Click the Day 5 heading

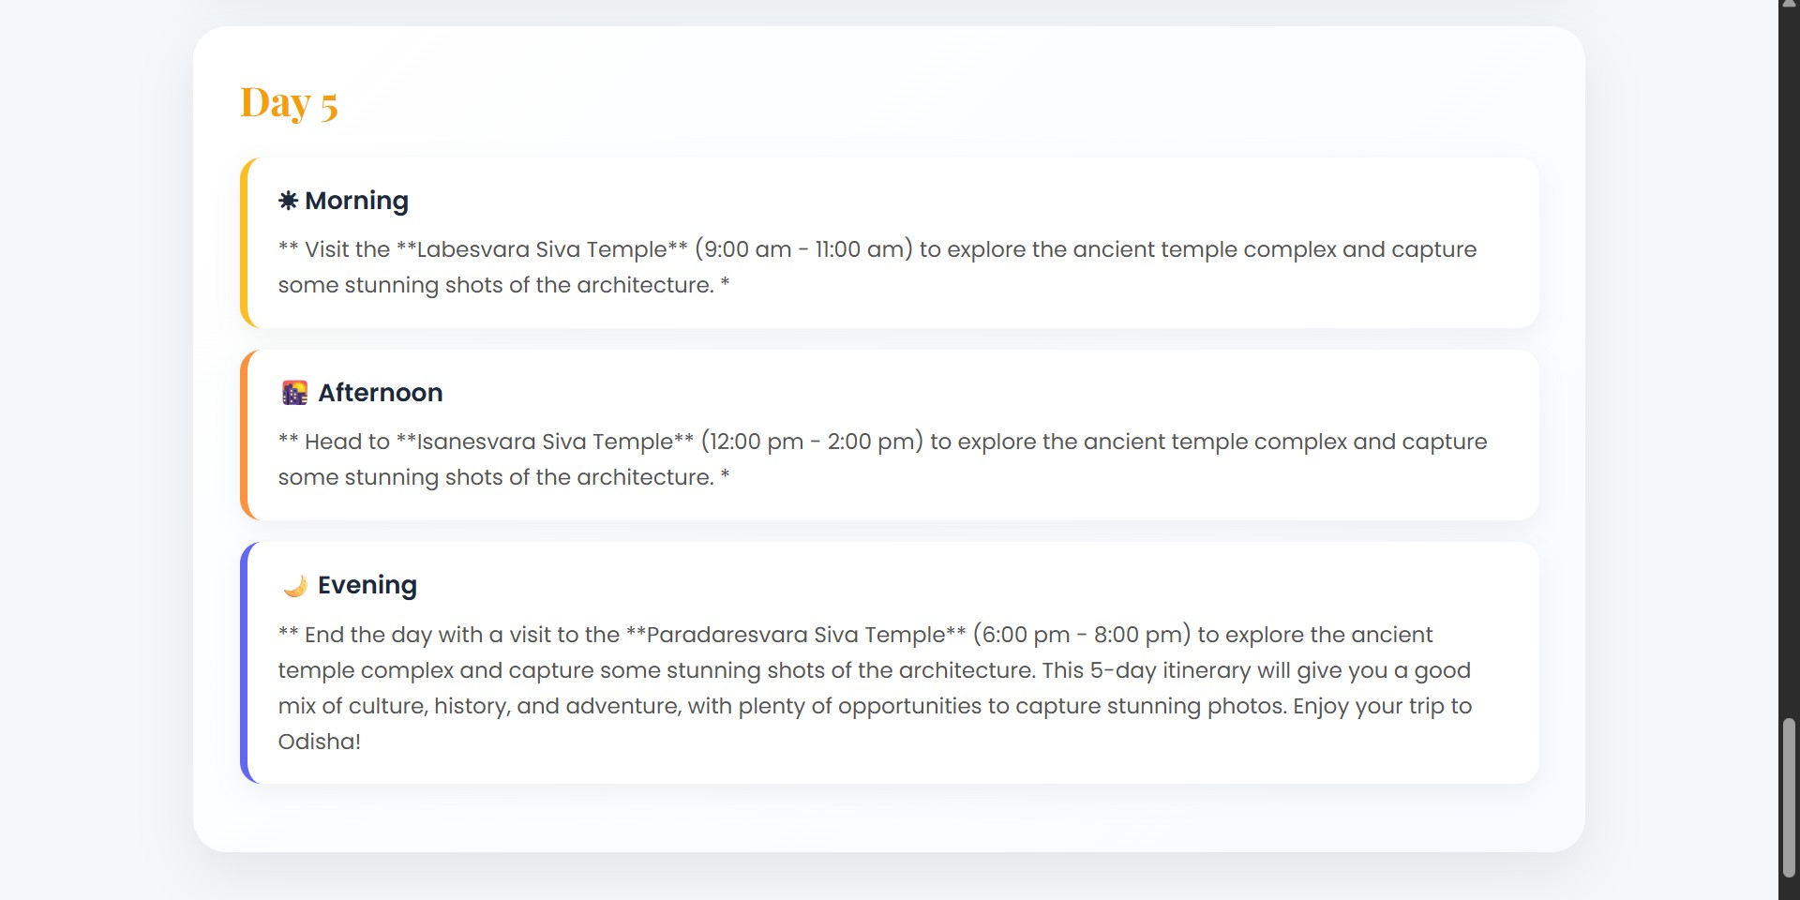click(289, 102)
